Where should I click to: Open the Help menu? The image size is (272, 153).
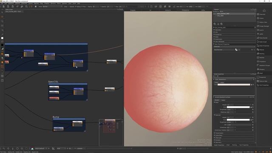tap(79, 3)
